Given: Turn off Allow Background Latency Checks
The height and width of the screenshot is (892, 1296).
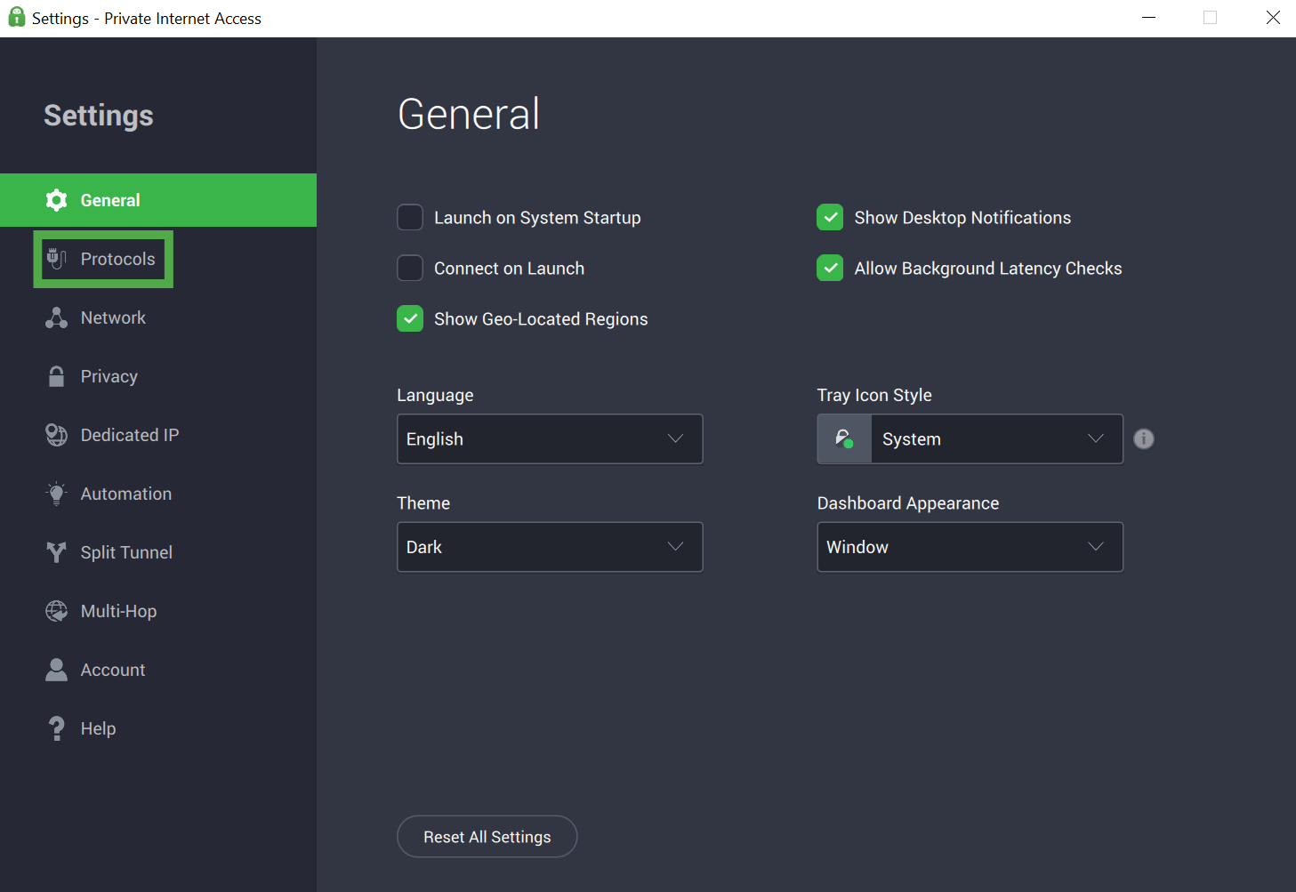Looking at the screenshot, I should point(830,268).
